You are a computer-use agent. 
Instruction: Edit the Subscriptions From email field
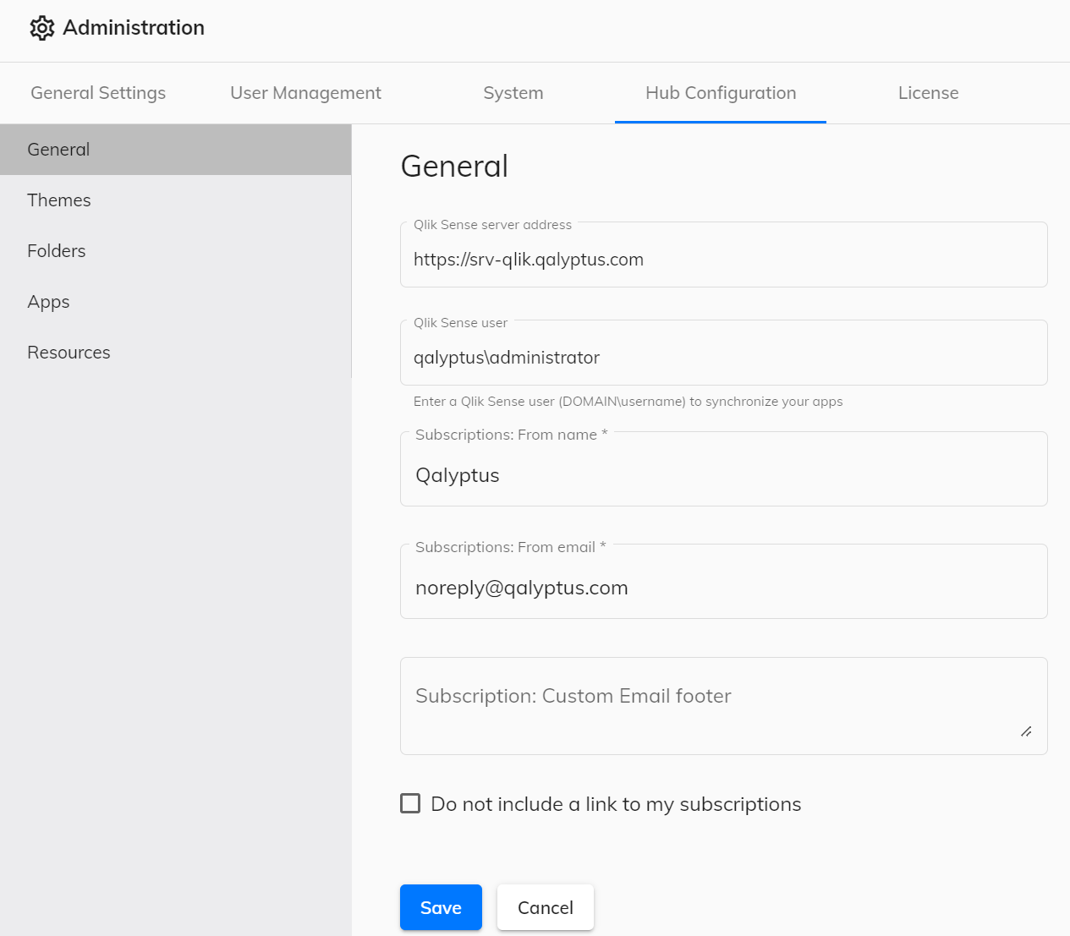(723, 588)
